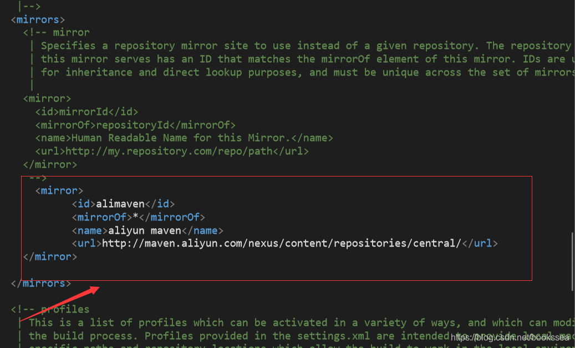Viewport: 575px width, 348px height.
Task: Click the maven.aliyun.com repository URL
Action: (x=282, y=243)
